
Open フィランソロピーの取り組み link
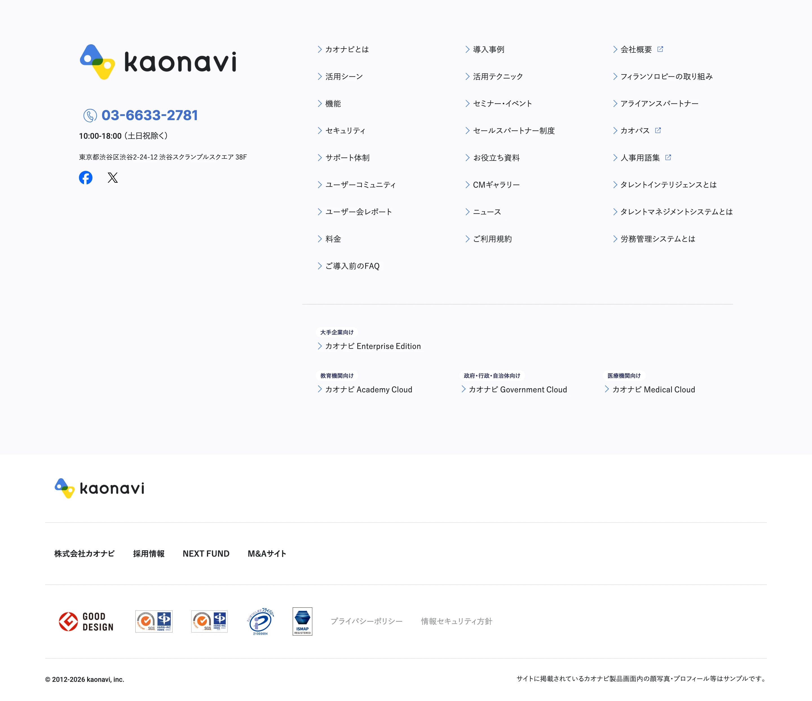[x=666, y=76]
